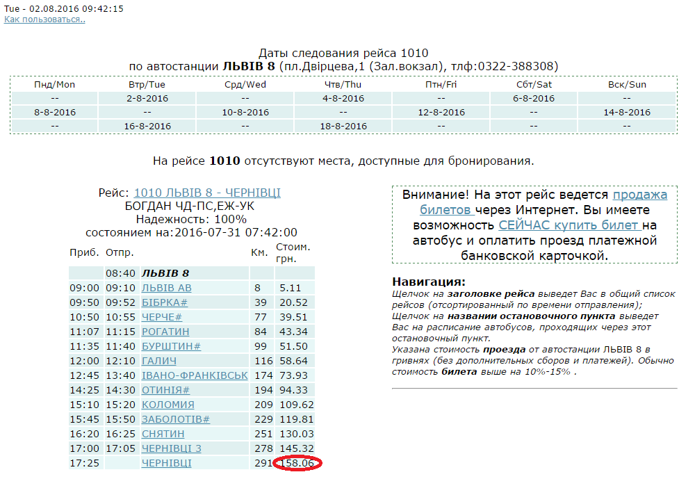Click timestamp 'Tue - 02.08.2016 09:42:15'
Viewport: 679px width, 479px height.
[64, 8]
